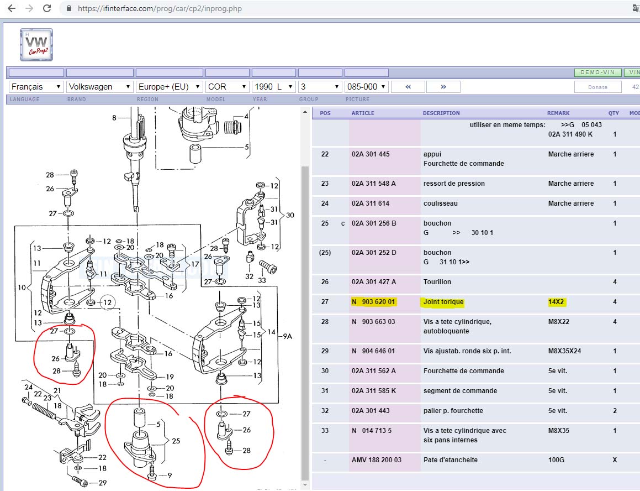
Task: Click the DESCRIPTION column header
Action: (441, 113)
